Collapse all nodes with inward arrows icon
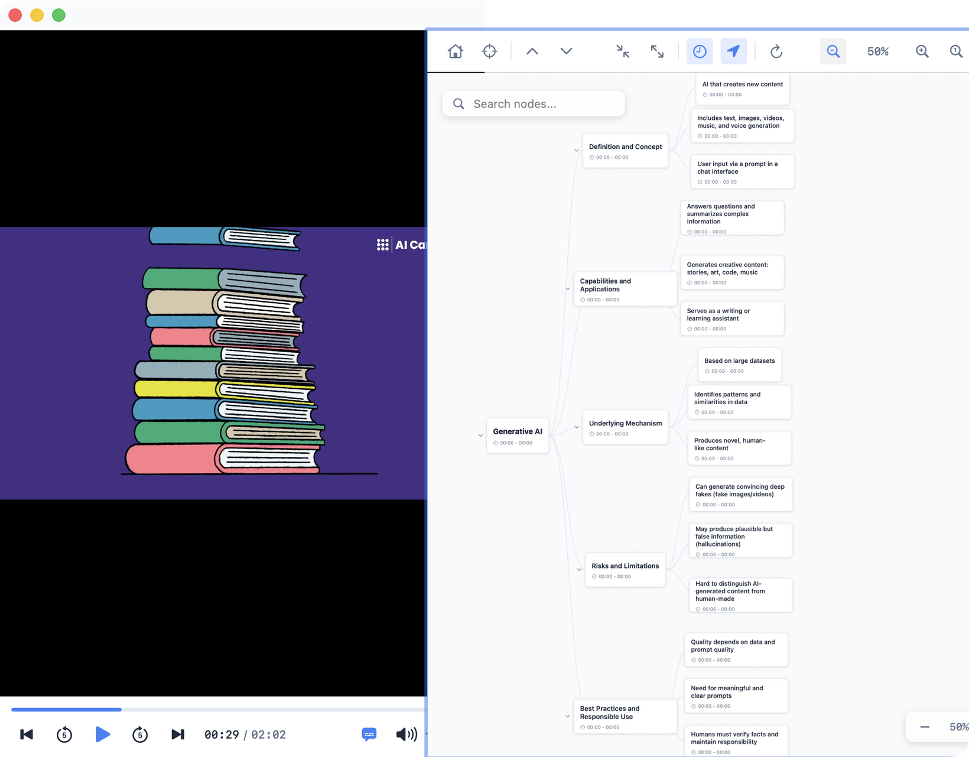Viewport: 969px width, 757px height. (623, 51)
